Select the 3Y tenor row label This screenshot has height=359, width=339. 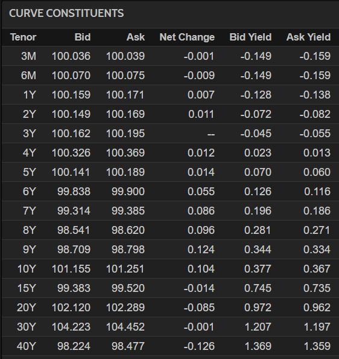tap(30, 134)
